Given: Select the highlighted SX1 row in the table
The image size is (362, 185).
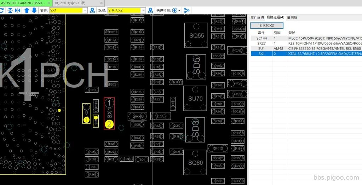Looking at the screenshot, I should [306, 53].
